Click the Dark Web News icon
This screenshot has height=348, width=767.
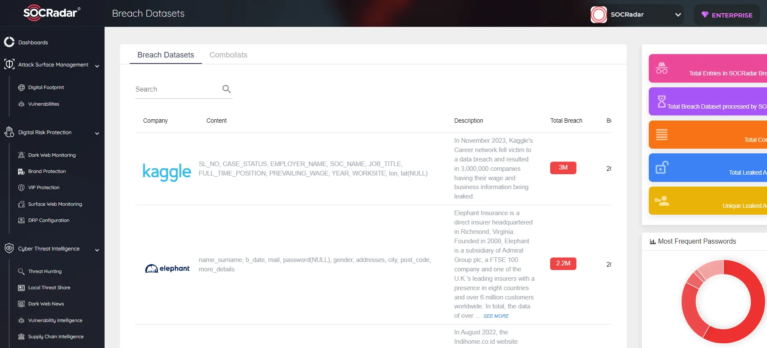tap(21, 304)
